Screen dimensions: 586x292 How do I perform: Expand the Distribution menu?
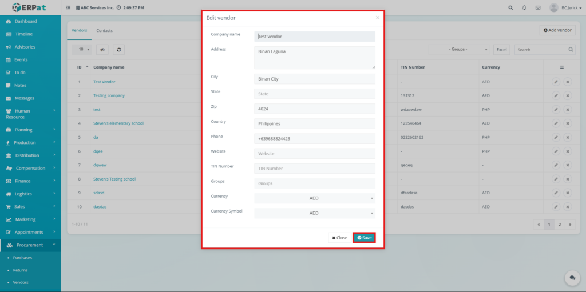click(30, 155)
